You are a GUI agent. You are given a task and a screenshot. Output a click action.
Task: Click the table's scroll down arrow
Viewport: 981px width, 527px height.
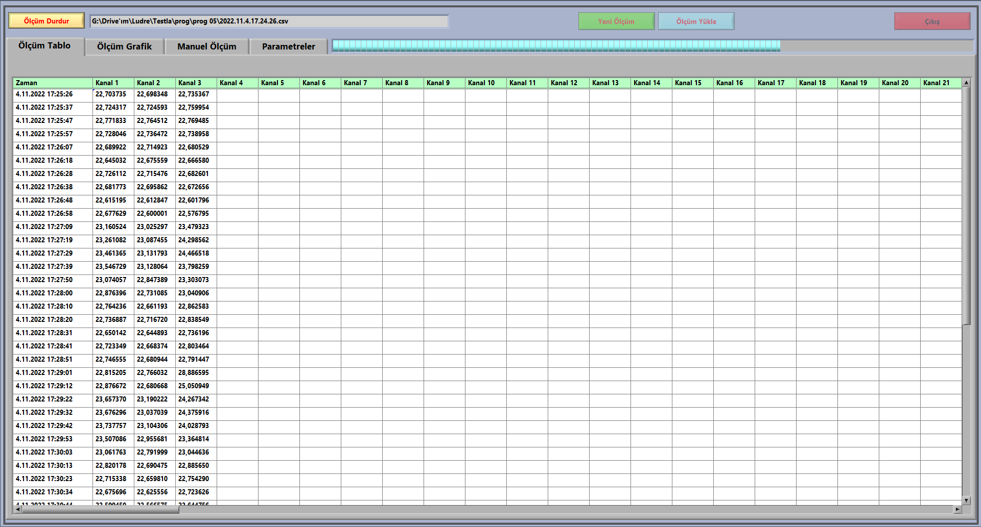click(x=966, y=500)
